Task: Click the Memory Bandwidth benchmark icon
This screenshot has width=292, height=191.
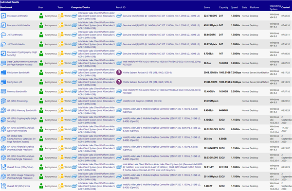Action: [x=3, y=91]
